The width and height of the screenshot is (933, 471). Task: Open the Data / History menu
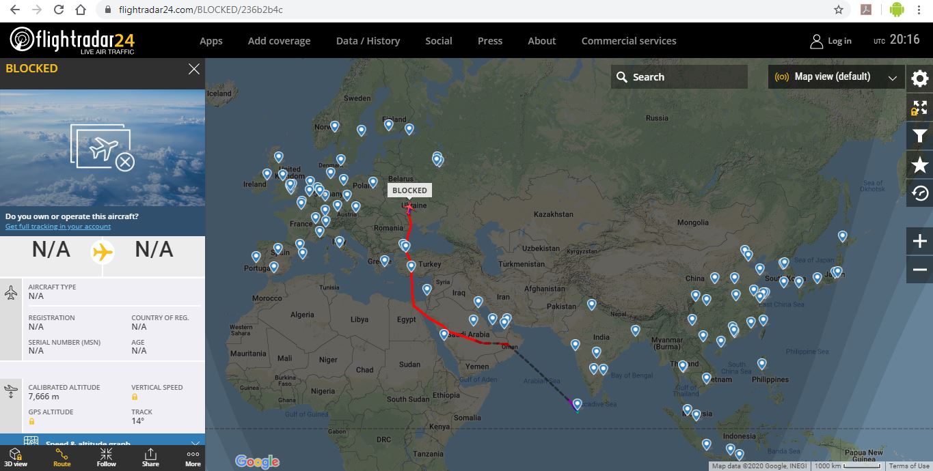[x=368, y=41]
